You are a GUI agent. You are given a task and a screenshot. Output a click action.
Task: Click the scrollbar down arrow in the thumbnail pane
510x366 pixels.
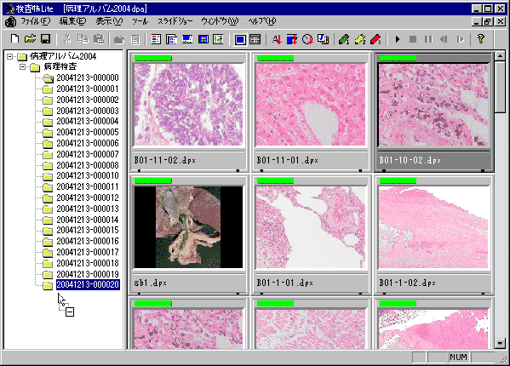point(500,343)
